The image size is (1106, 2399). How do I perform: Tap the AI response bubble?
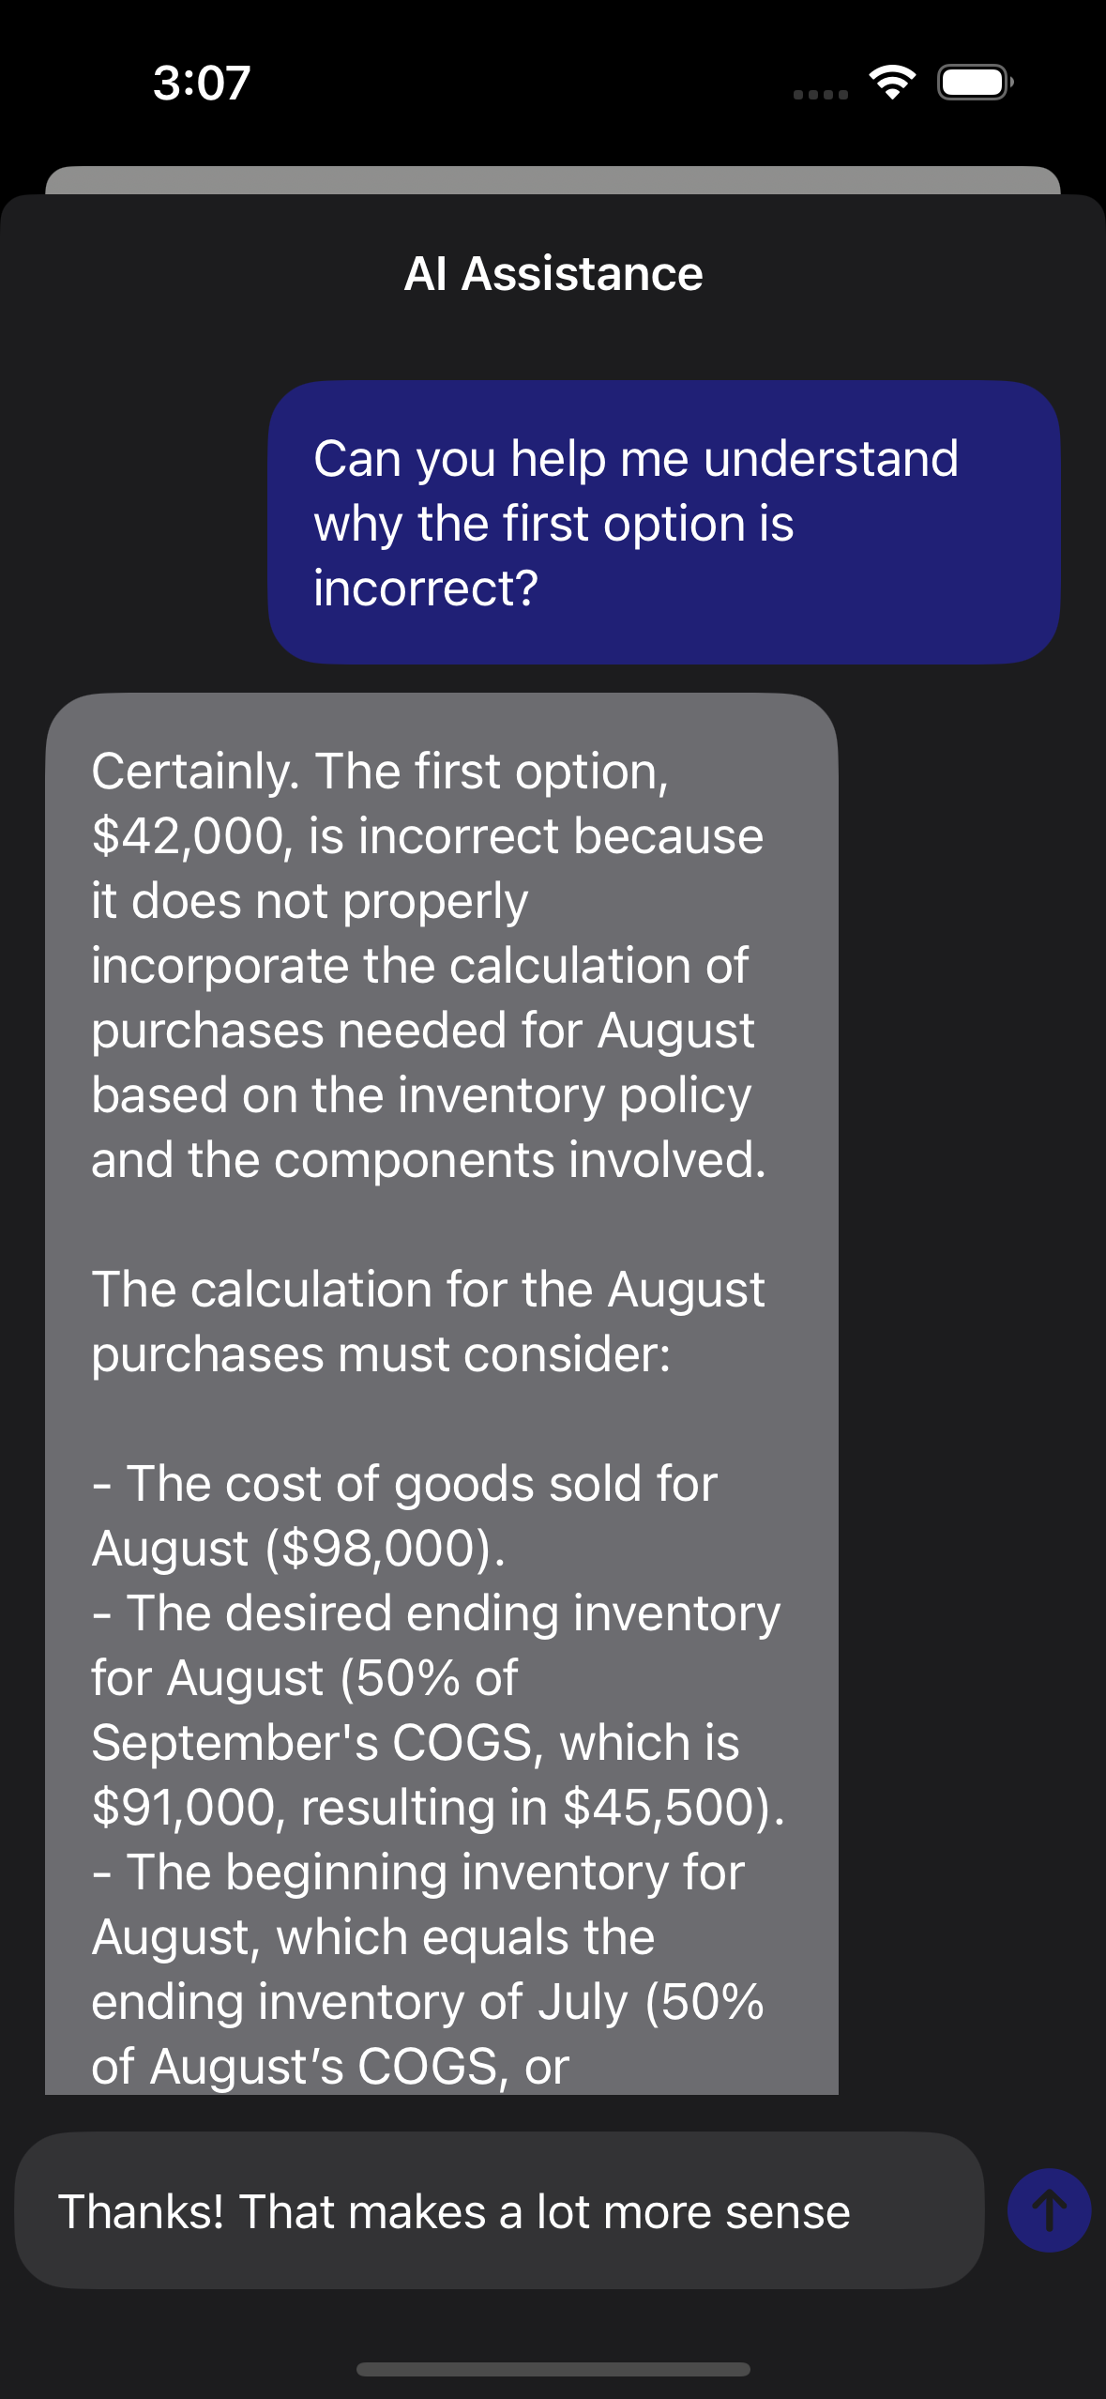pos(442,1394)
